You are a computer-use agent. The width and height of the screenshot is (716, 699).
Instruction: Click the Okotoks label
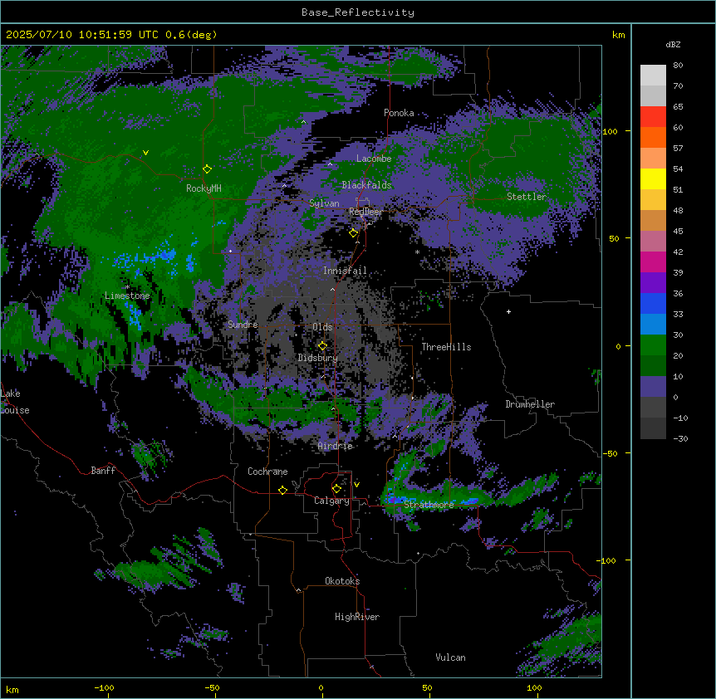(342, 581)
